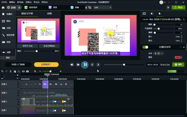Switch to the 动画 tab
187x117 pixels.
[x=49, y=13]
